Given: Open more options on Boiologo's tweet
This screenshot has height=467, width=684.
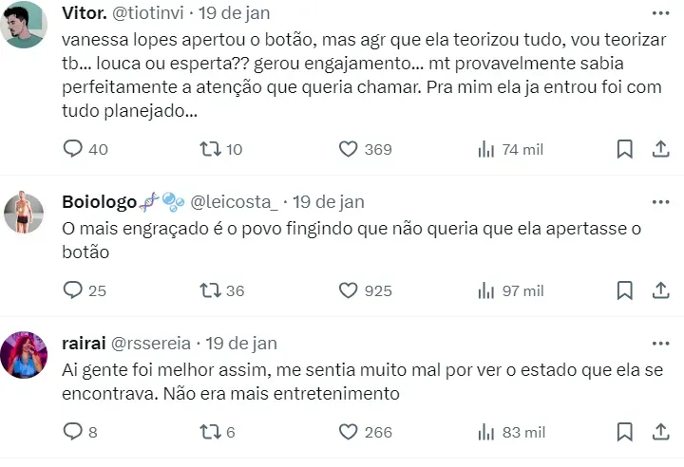Looking at the screenshot, I should point(660,202).
